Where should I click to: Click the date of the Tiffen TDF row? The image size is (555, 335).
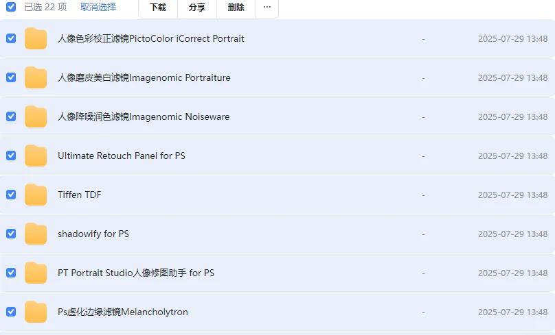(x=513, y=195)
